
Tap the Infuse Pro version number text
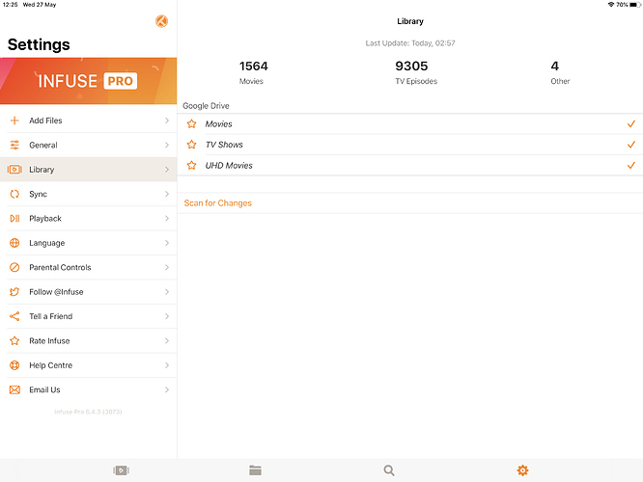point(88,412)
